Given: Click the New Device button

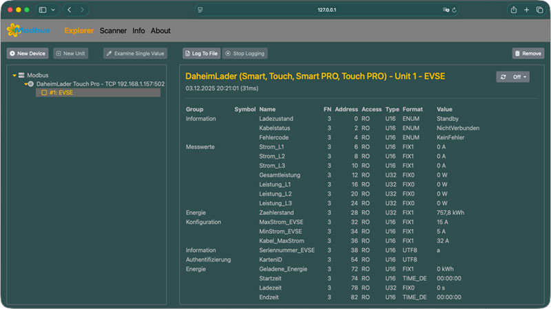Looking at the screenshot, I should click(x=28, y=53).
